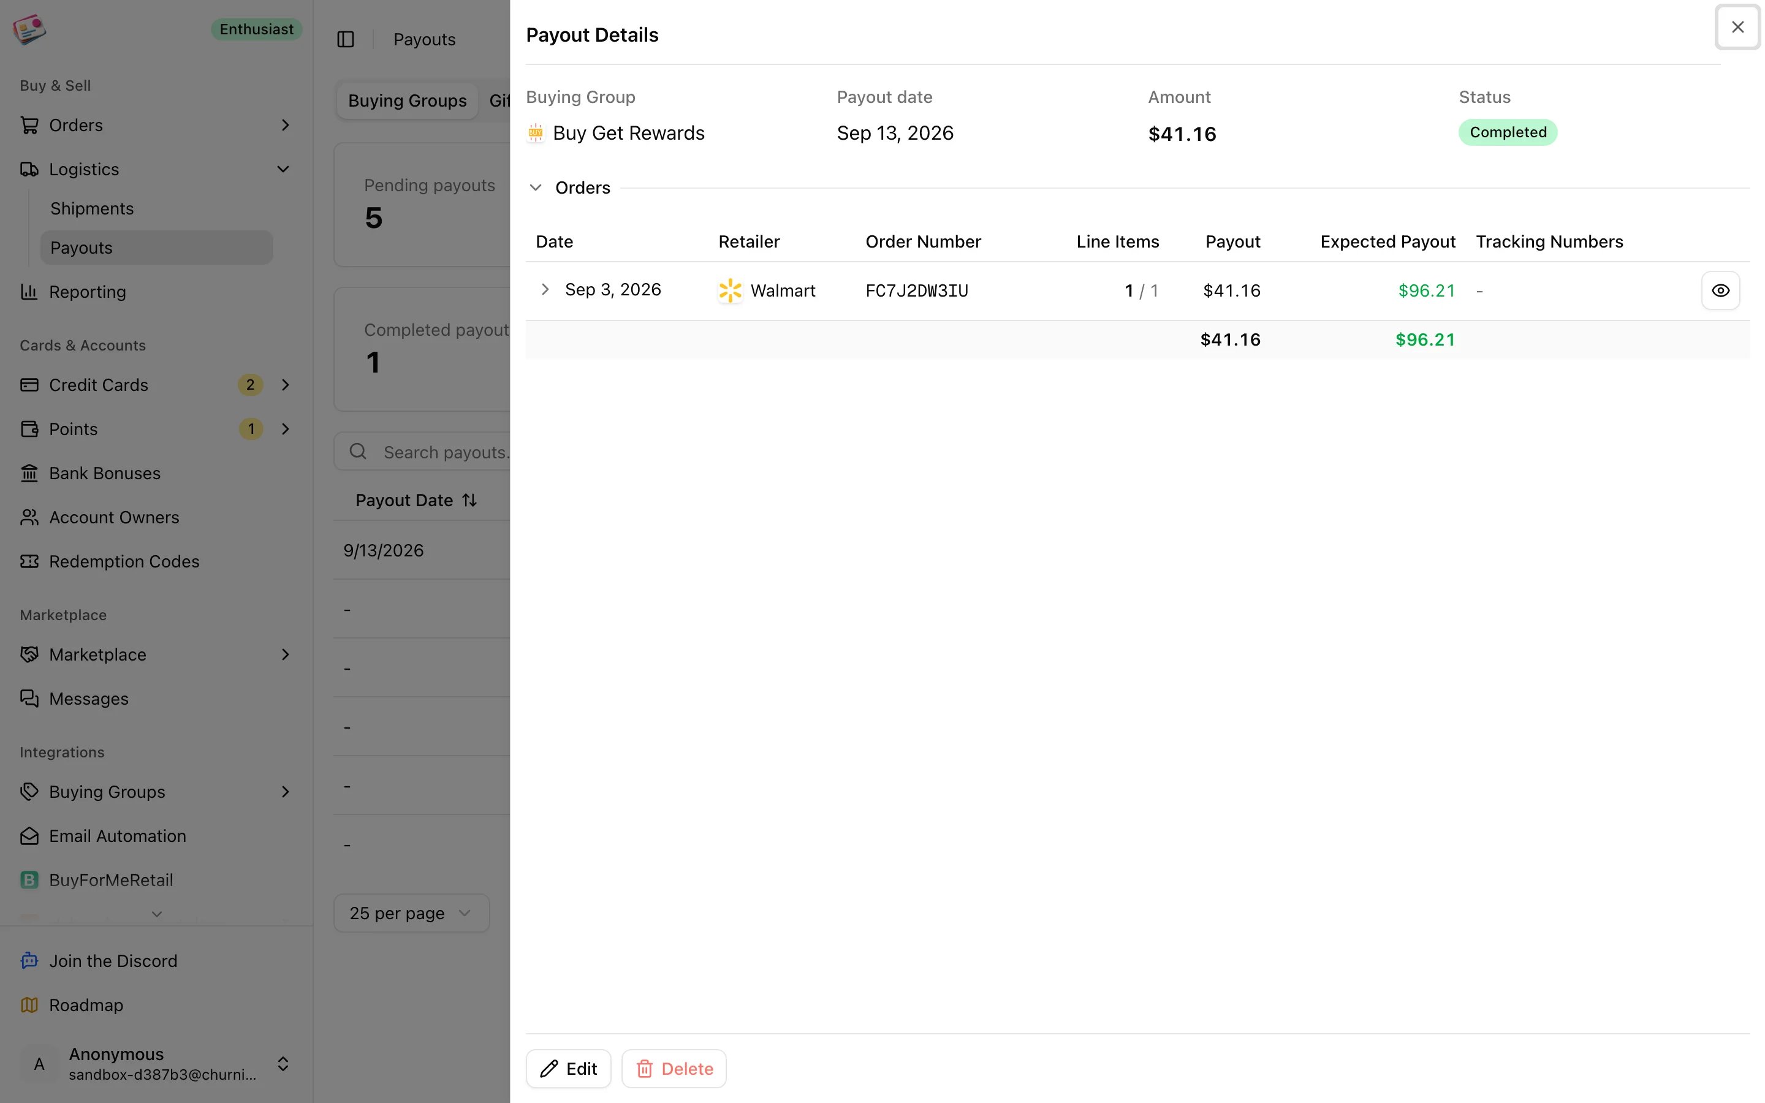View order FC7J2DW3IU with eye button

1720,291
